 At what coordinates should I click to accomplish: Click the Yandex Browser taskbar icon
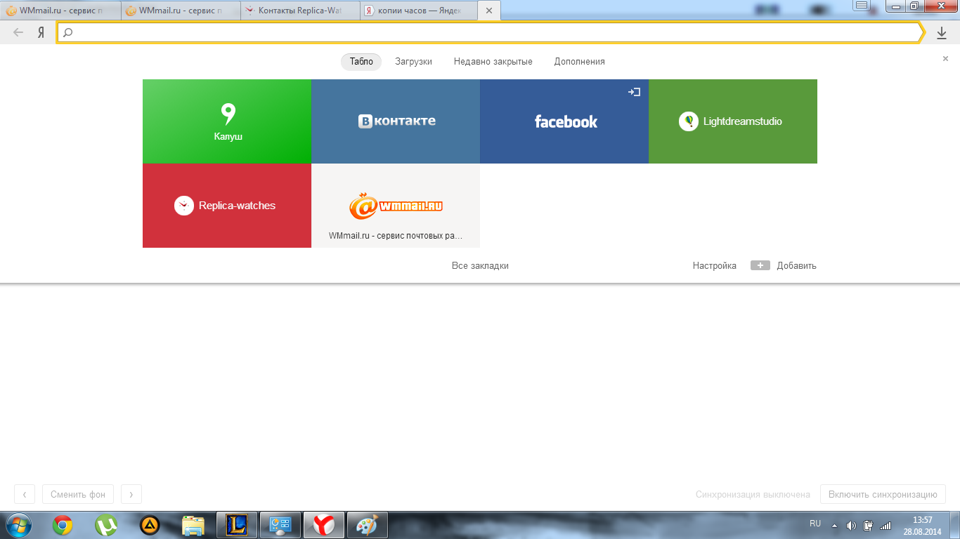pyautogui.click(x=324, y=525)
